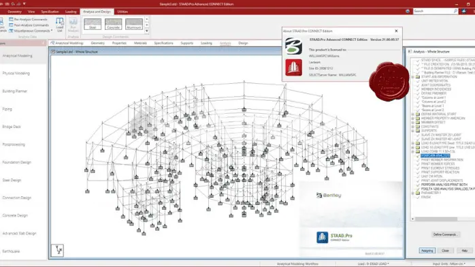This screenshot has height=267, width=475.
Task: Toggle checkmark on JOINT COORDINATES
Action: point(418,85)
